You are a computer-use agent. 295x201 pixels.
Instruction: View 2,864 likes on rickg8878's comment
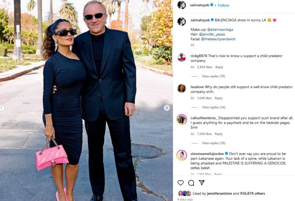coord(205,67)
